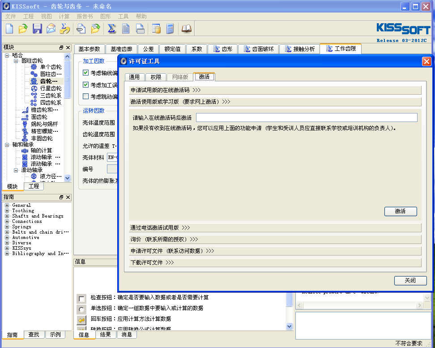The image size is (435, 348).
Task: Select the 面齿轮 module in the tree
Action: point(39,117)
